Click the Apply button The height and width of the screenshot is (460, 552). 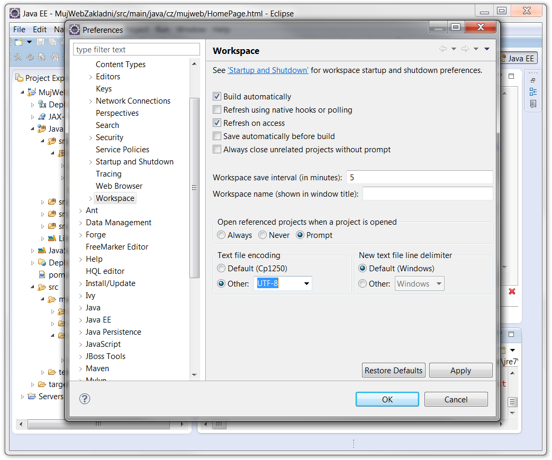coord(460,370)
